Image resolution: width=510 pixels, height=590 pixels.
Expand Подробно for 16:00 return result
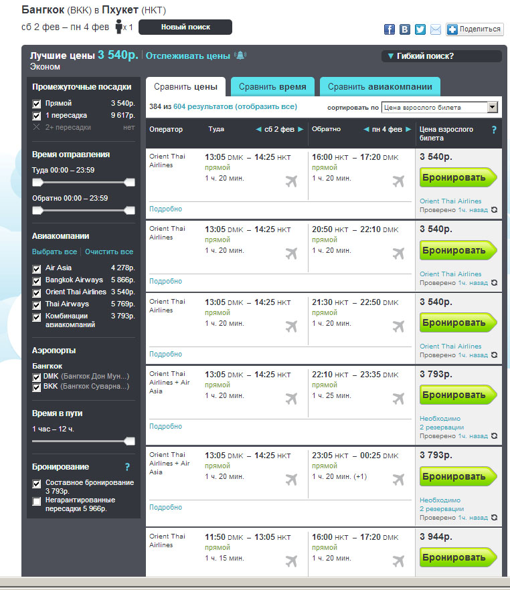165,209
